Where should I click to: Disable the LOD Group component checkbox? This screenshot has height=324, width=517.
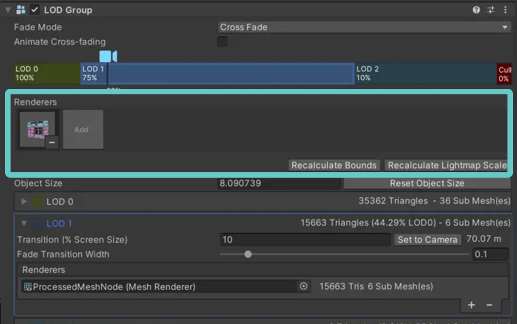click(35, 10)
